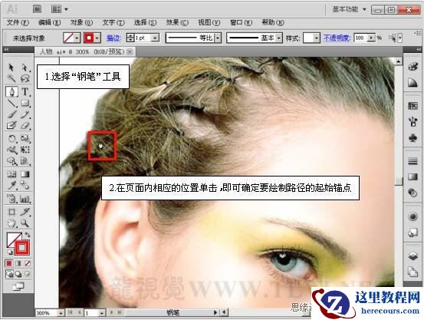Open the 基本功能 workspace switcher
424x320 pixels.
click(x=349, y=9)
